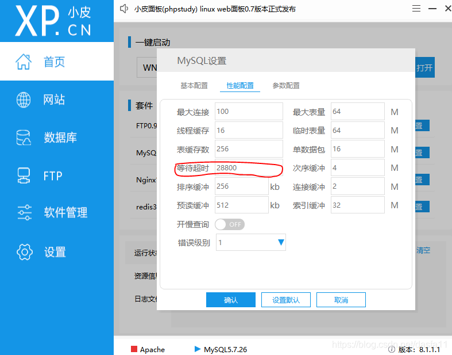Open the error level dropdown
452x355 pixels.
[x=251, y=242]
